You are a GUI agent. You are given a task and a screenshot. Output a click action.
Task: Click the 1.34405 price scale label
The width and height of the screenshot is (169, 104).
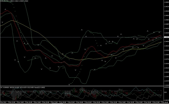pyautogui.click(x=167, y=24)
